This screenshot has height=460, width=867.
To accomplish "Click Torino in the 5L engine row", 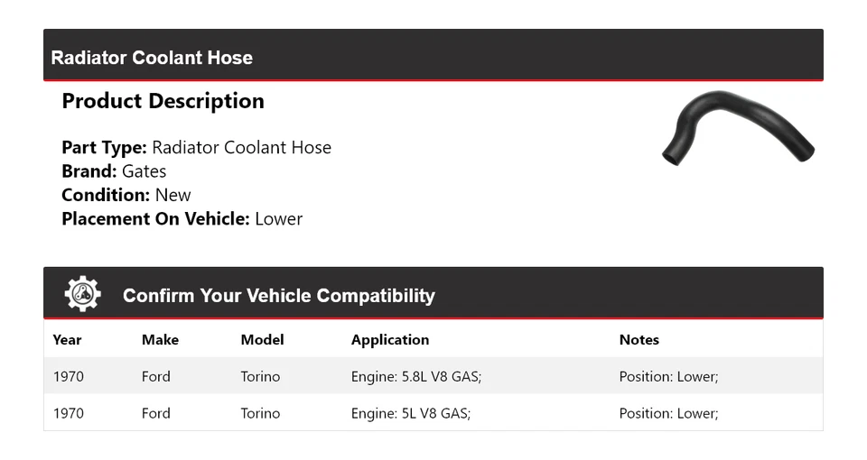I will pos(260,413).
